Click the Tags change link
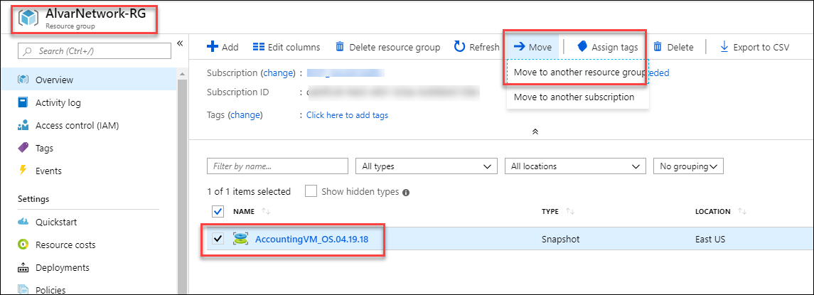Image resolution: width=814 pixels, height=295 pixels. coord(246,114)
